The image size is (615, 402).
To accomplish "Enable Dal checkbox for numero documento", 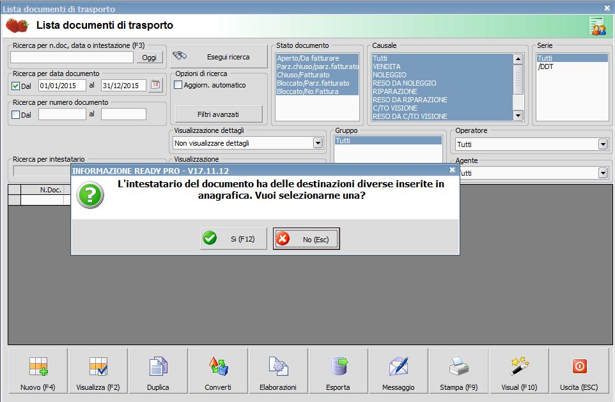I will click(x=16, y=115).
